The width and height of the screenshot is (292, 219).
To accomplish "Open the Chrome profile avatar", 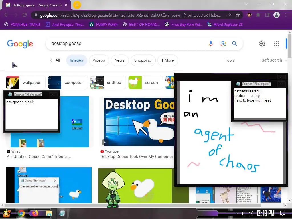I will click(x=277, y=15).
